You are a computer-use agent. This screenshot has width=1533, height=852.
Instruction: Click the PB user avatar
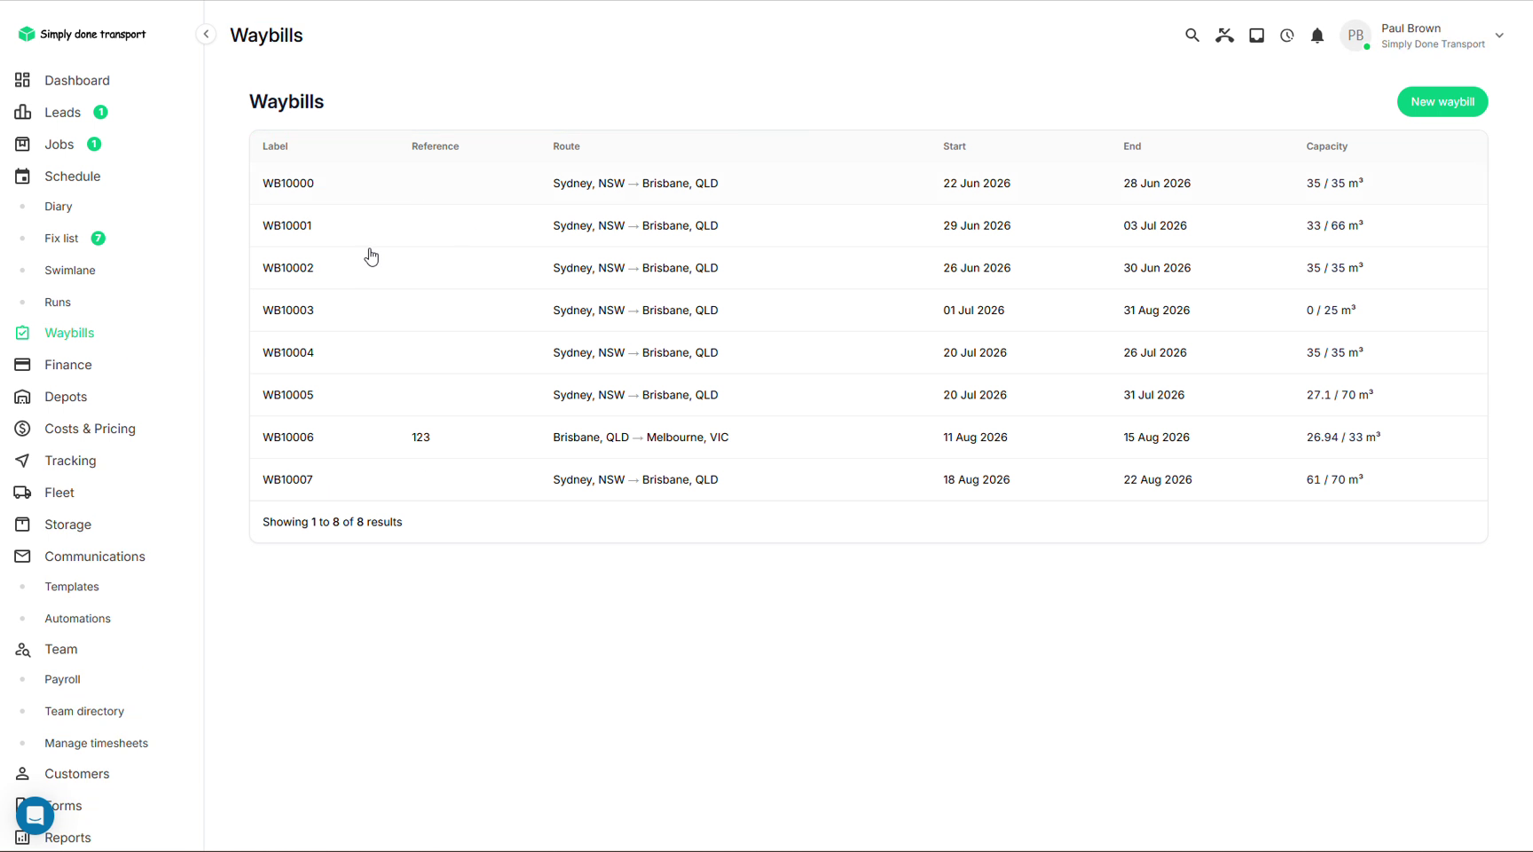(1355, 35)
